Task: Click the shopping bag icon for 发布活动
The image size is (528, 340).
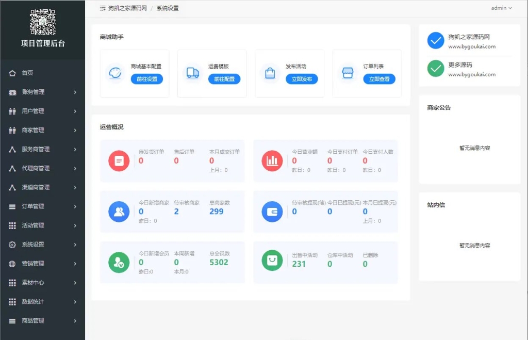Action: pyautogui.click(x=271, y=72)
